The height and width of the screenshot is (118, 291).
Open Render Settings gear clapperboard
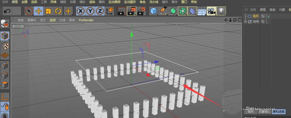pos(141,11)
